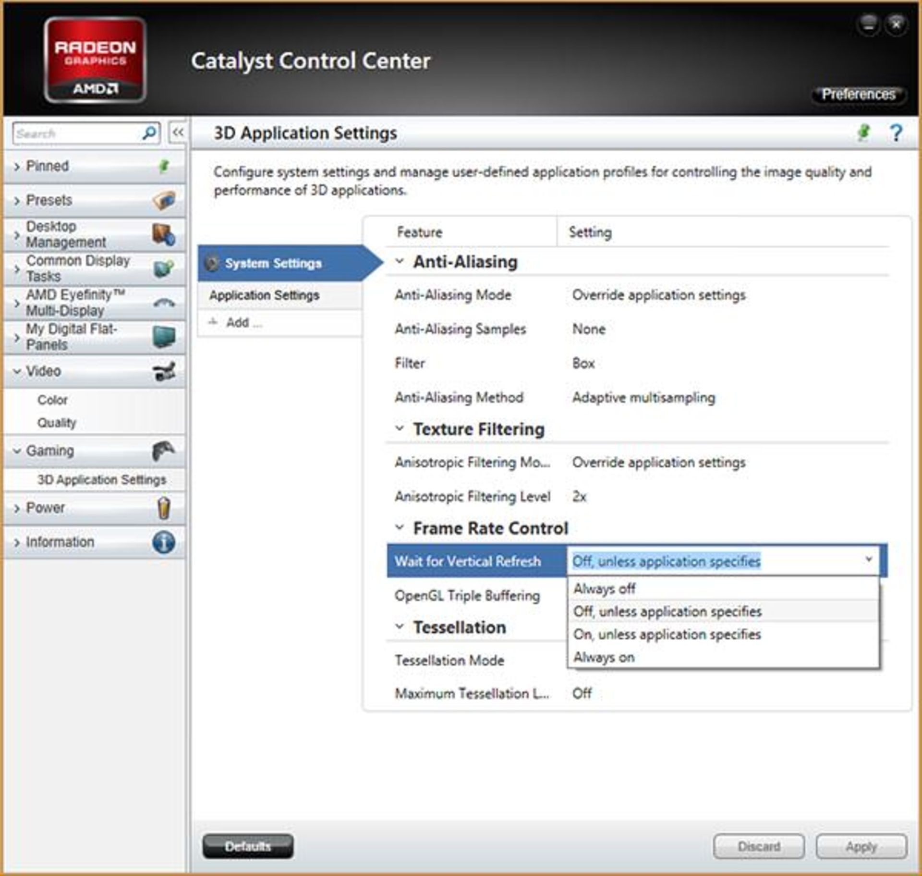This screenshot has width=922, height=876.
Task: Minimize the Catalyst Control Center window
Action: coord(869,24)
